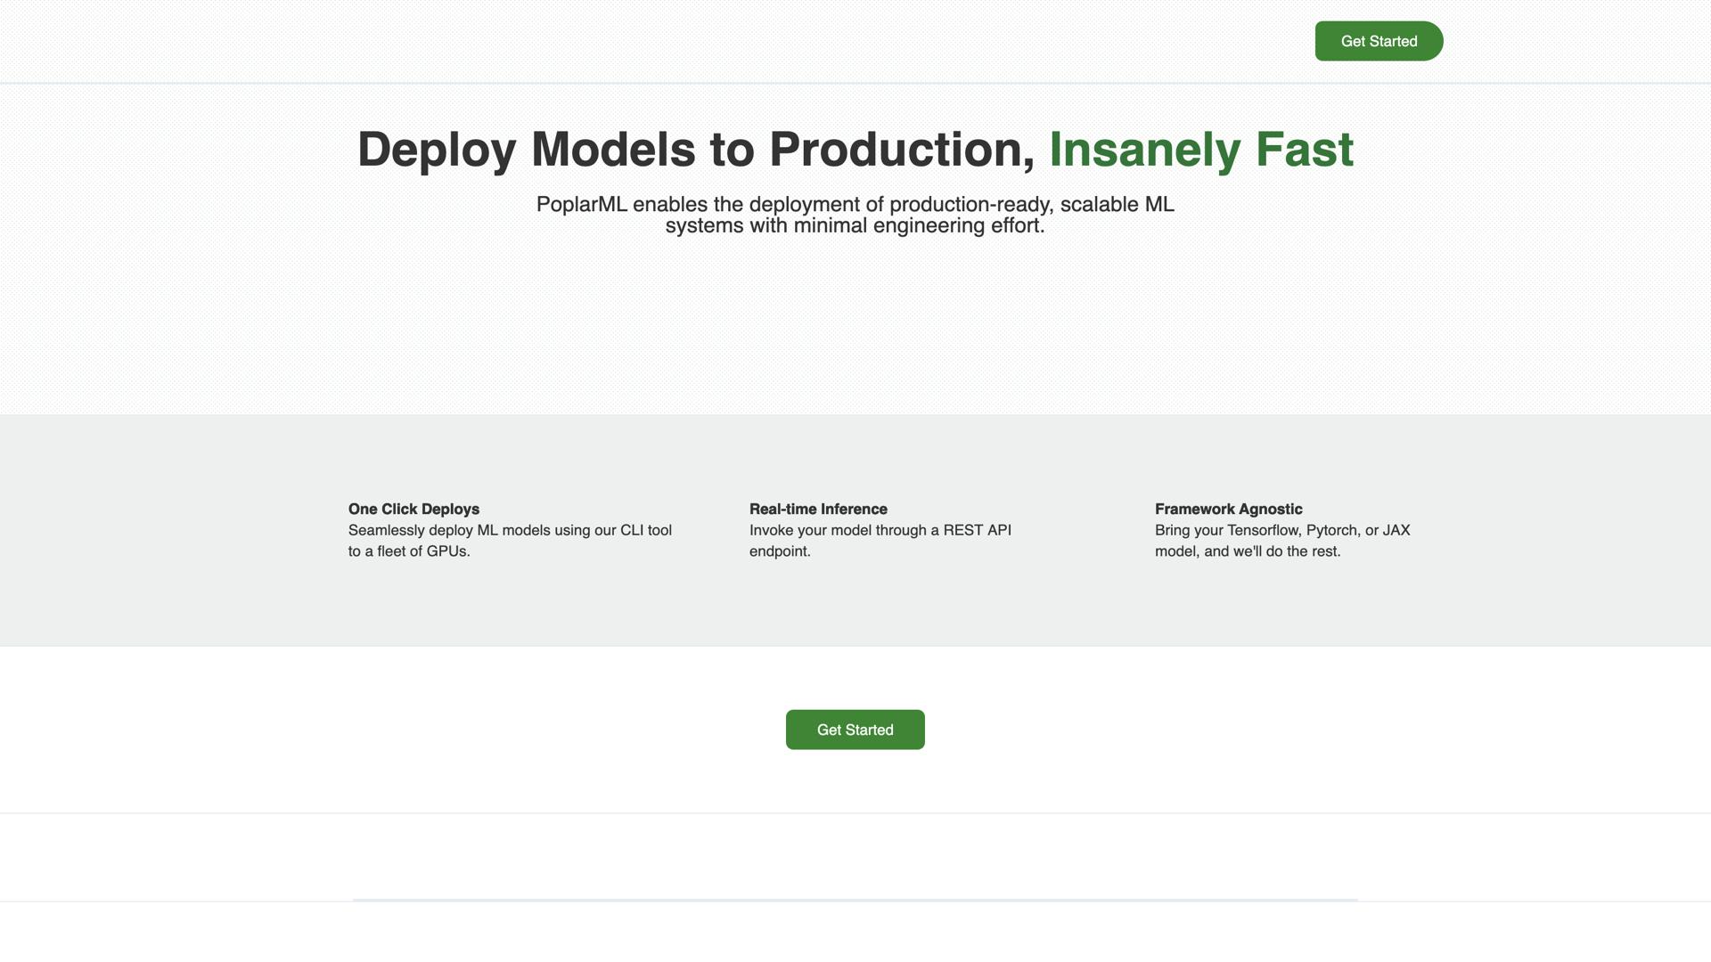Select the 'Real-time Inference' feature heading
This screenshot has width=1711, height=962.
click(x=817, y=510)
